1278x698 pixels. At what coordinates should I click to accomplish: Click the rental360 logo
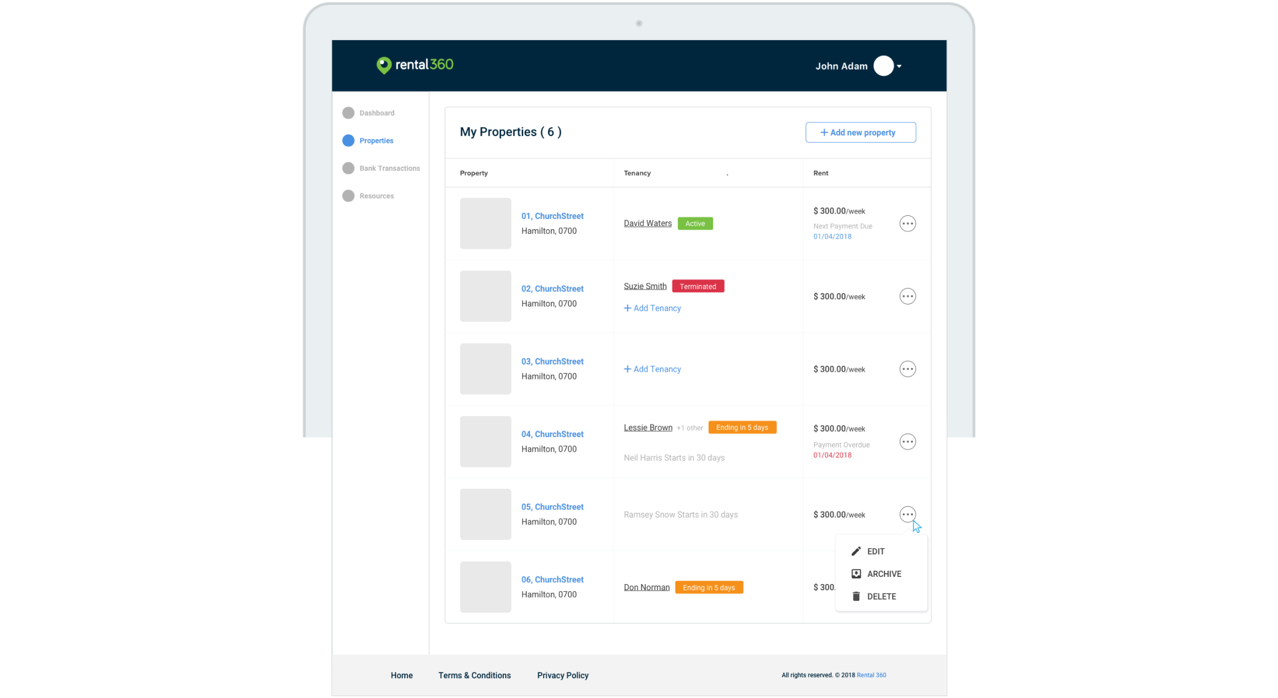click(415, 65)
